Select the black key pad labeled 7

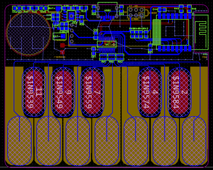(92, 92)
